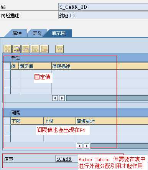The height and width of the screenshot is (170, 148).
Task: Click the Paste clipboard icon
Action: pyautogui.click(x=26, y=49)
